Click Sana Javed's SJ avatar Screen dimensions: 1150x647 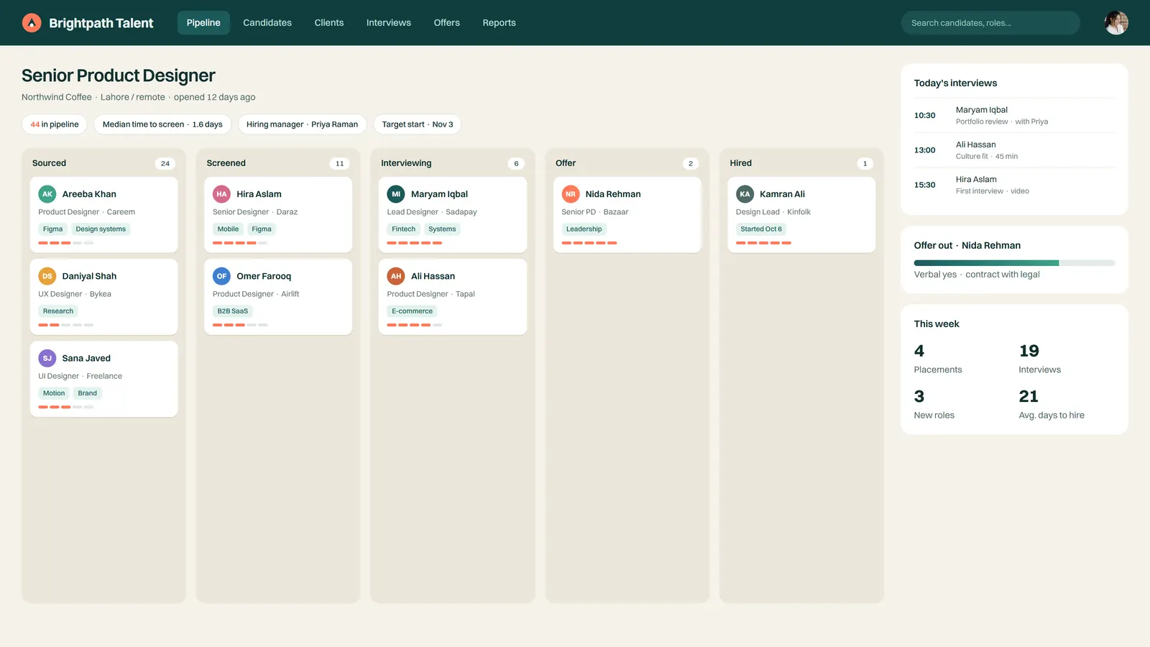click(47, 358)
